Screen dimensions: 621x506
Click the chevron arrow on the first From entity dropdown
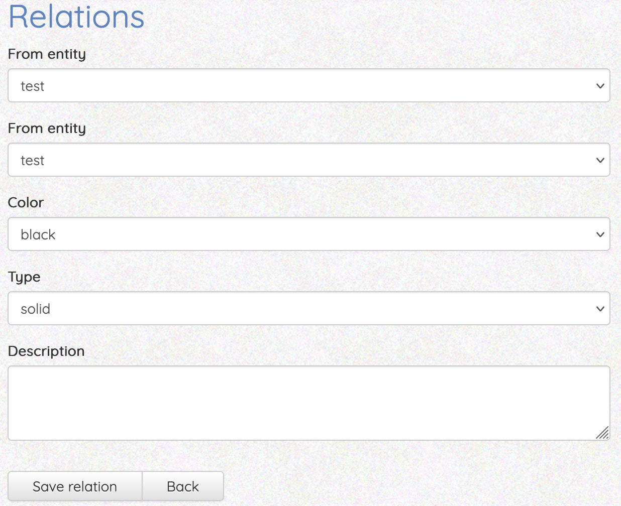click(x=600, y=86)
